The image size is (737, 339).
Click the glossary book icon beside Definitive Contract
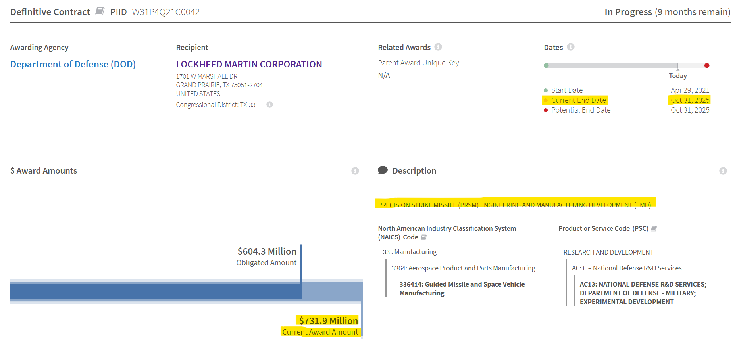100,11
